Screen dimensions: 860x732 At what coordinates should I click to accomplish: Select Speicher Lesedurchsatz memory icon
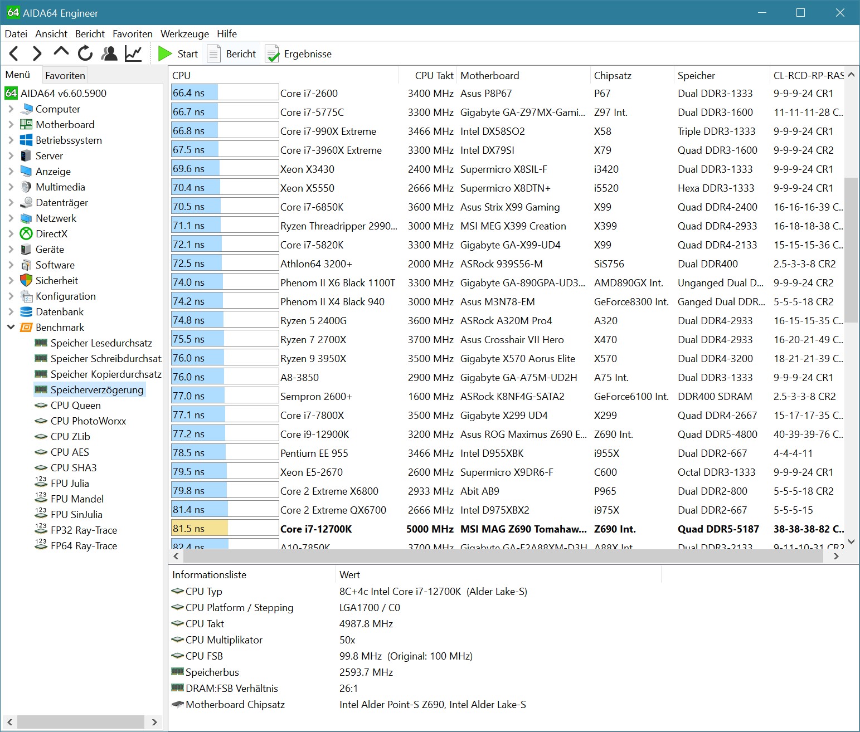click(x=41, y=343)
